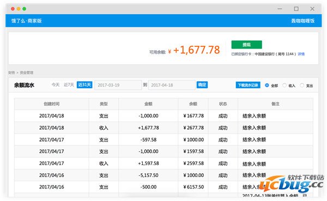The image size is (327, 201).
Task: Open the 详情 bank card details link
Action: point(301,54)
